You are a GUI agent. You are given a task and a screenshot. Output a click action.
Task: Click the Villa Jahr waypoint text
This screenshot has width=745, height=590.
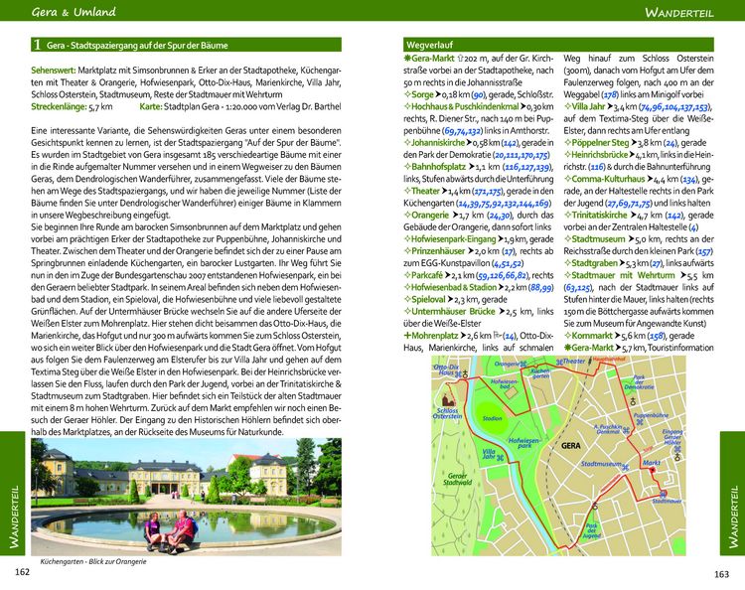(x=588, y=107)
